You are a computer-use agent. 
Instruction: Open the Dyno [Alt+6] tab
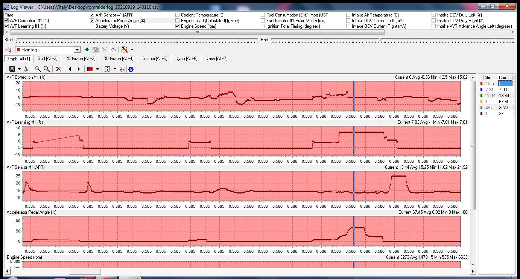click(x=186, y=58)
